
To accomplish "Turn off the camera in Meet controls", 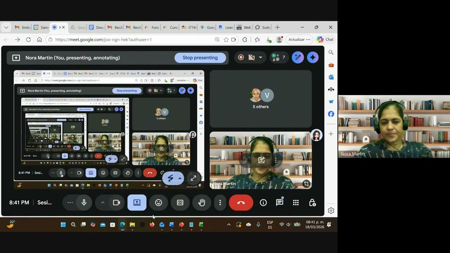I will [x=117, y=203].
